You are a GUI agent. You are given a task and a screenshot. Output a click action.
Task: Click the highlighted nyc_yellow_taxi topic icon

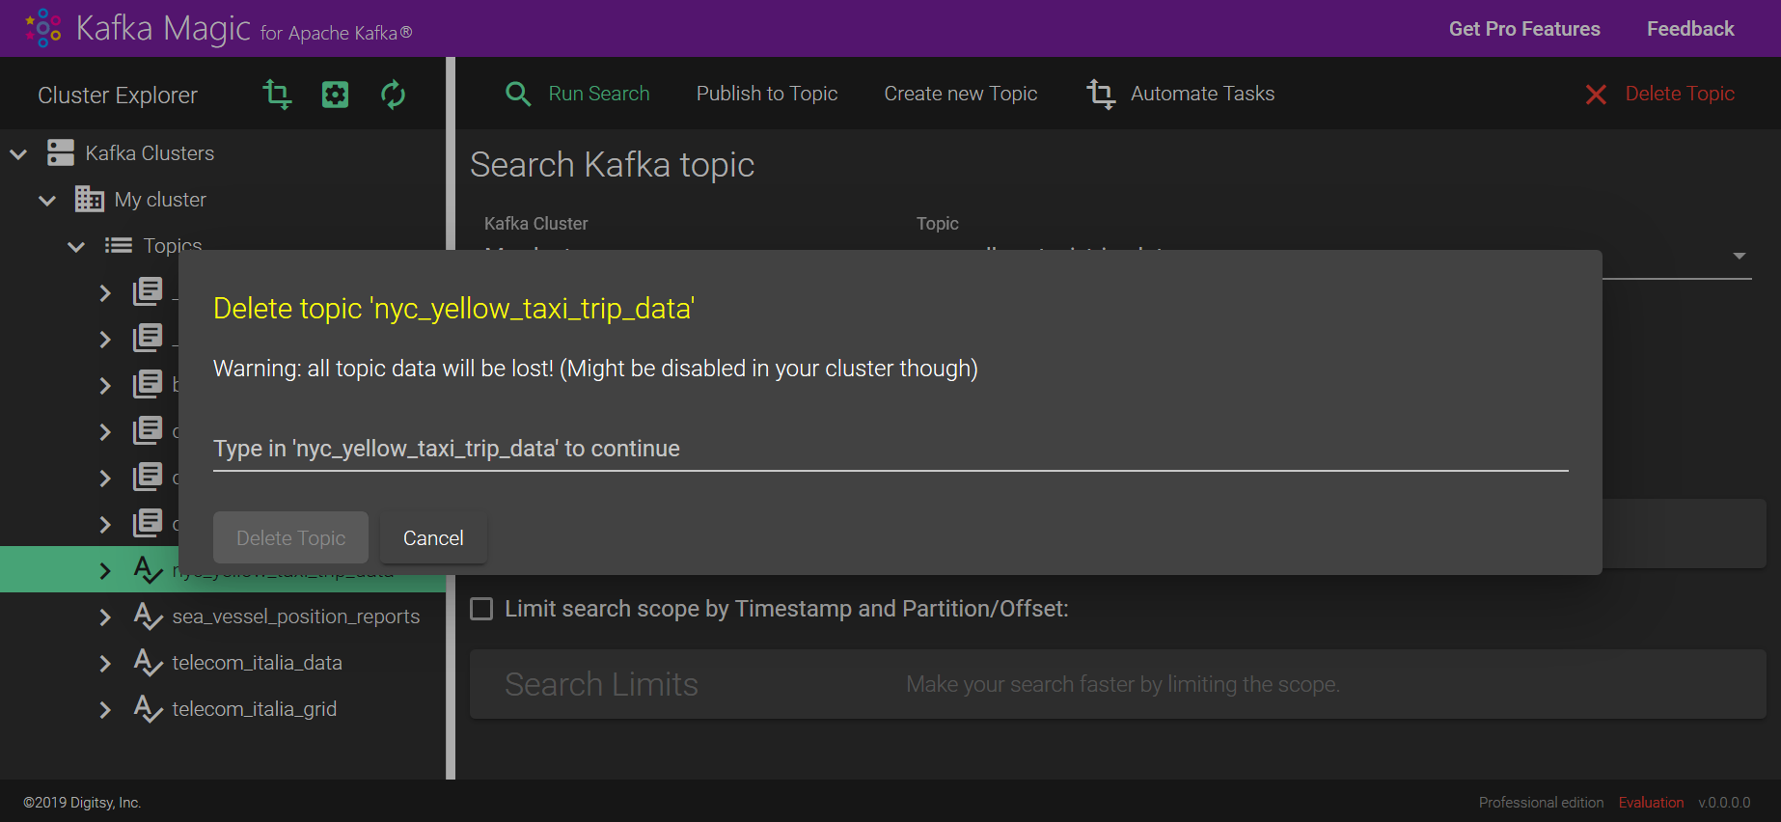click(x=148, y=570)
